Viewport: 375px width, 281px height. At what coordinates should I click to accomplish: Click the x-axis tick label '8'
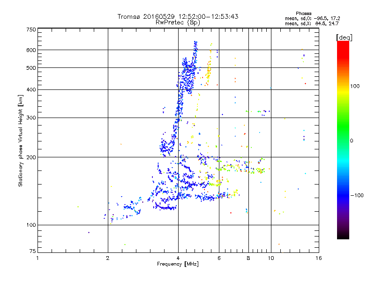(248, 258)
